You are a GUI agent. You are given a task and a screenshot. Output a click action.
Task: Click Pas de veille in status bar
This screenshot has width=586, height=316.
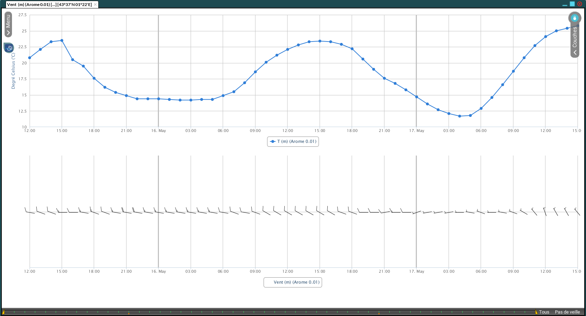(x=567, y=312)
